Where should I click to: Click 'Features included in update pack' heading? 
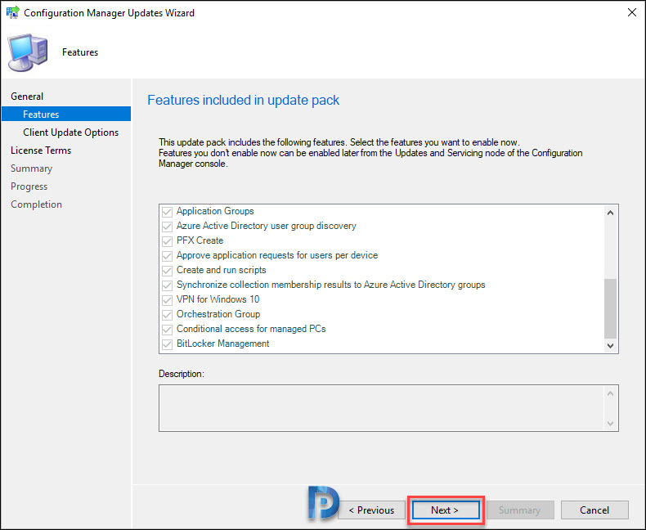click(243, 100)
